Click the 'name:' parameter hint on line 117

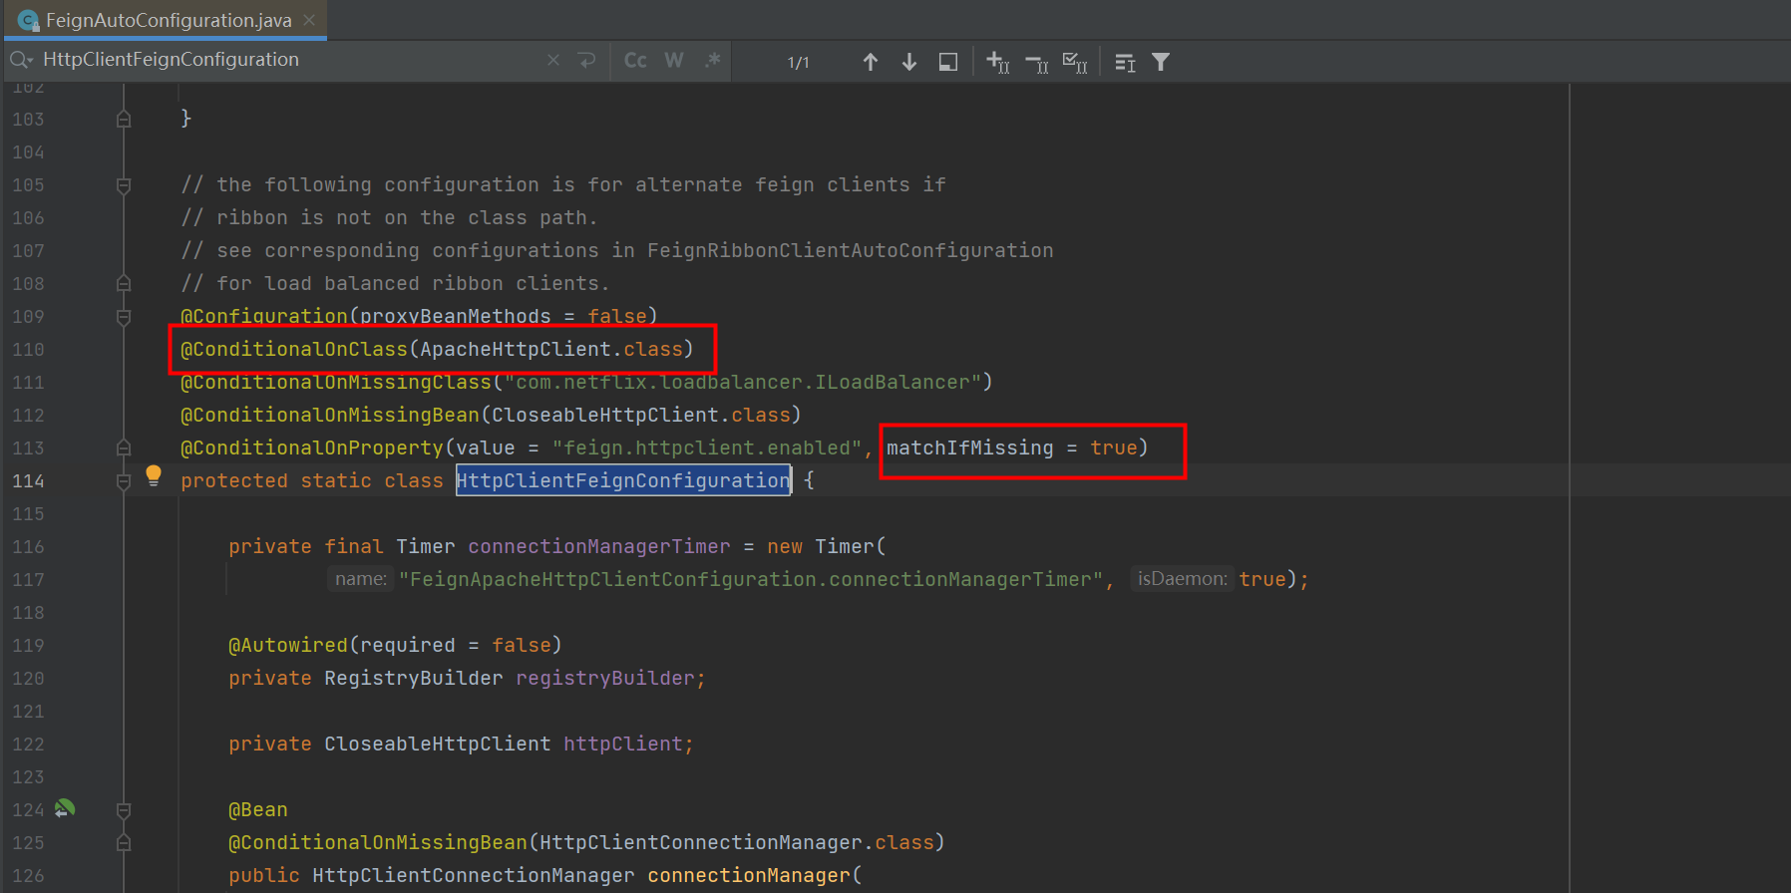(x=361, y=579)
